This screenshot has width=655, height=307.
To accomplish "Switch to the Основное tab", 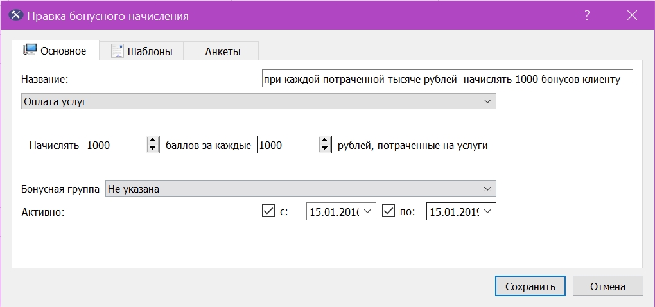I will click(55, 51).
